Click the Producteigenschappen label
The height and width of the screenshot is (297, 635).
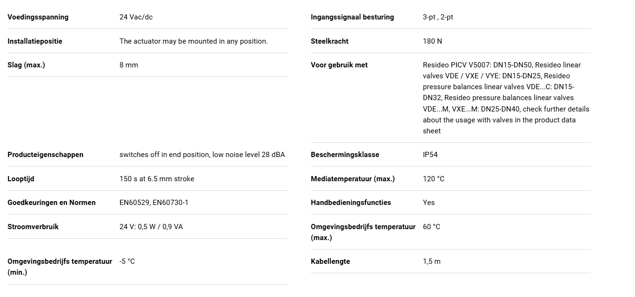pos(45,155)
